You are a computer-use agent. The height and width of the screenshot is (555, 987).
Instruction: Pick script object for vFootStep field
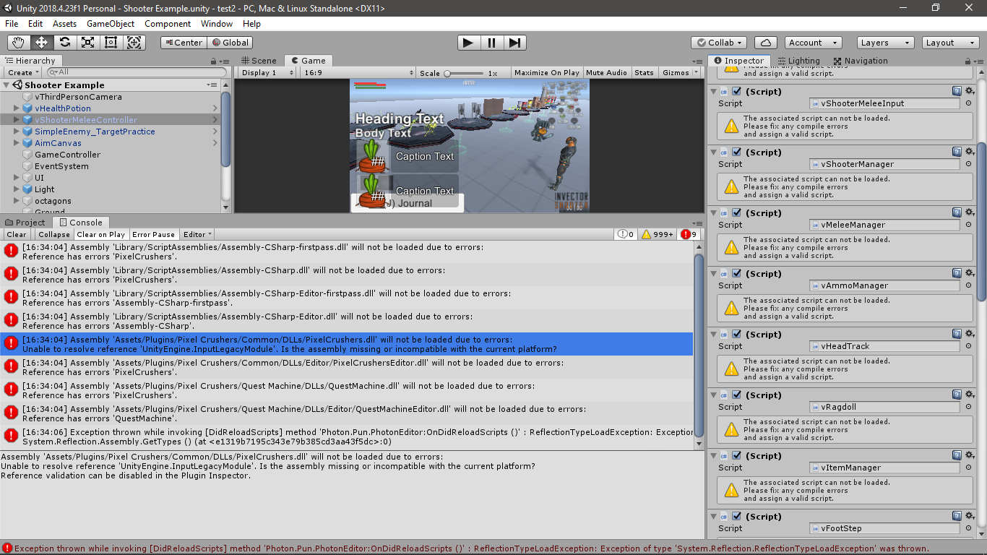pyautogui.click(x=968, y=528)
